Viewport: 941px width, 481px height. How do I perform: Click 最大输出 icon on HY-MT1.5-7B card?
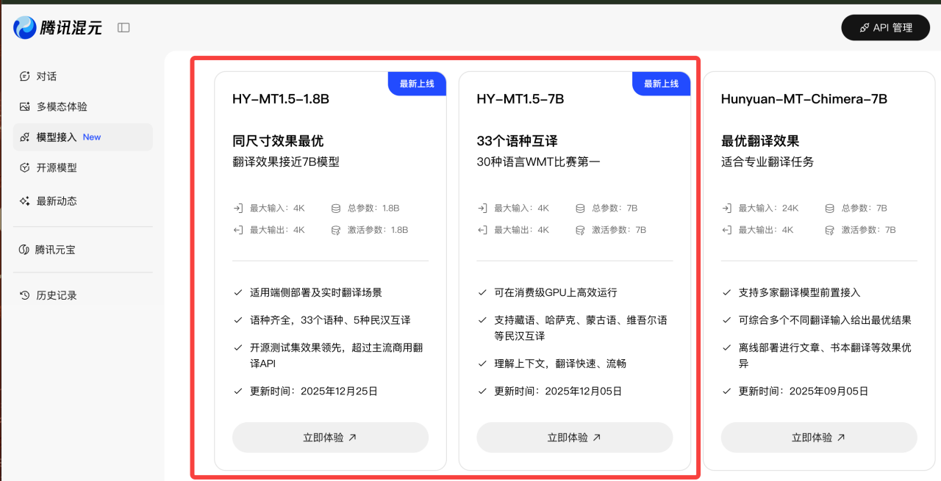pos(482,230)
